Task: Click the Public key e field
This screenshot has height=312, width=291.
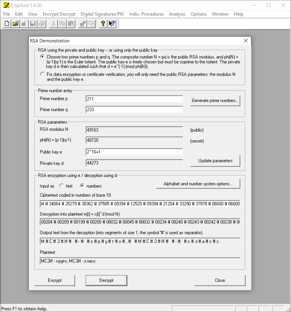Action: [x=134, y=152]
